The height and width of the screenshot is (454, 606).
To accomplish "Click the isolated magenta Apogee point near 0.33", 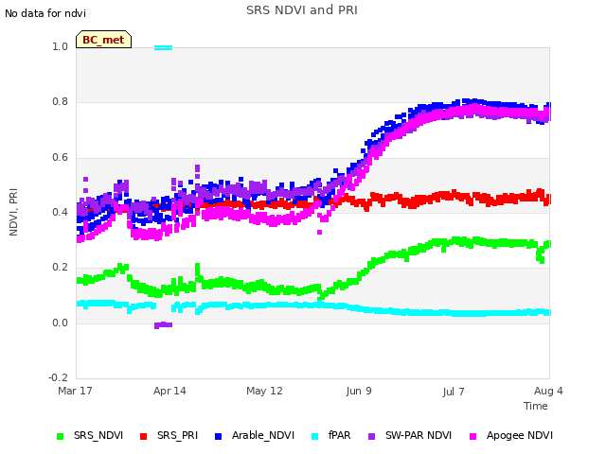I will [x=320, y=232].
